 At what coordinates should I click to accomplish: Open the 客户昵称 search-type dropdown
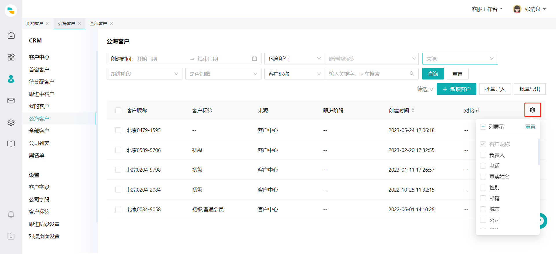(x=295, y=74)
